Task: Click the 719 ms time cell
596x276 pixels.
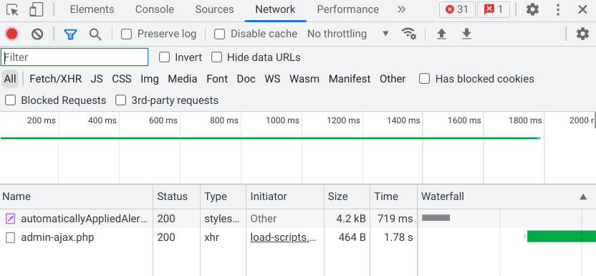Action: 395,219
